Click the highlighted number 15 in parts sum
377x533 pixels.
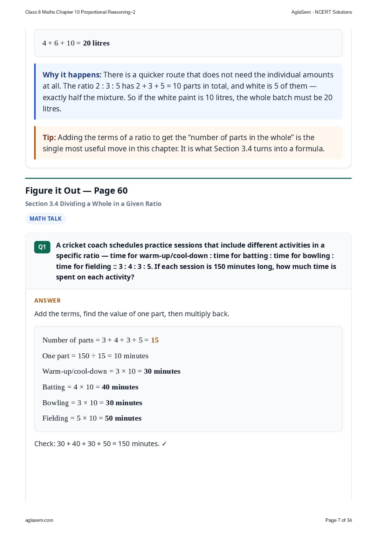tap(155, 340)
